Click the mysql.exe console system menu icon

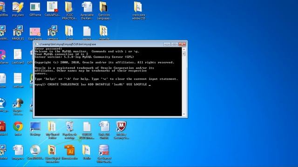tap(36, 44)
